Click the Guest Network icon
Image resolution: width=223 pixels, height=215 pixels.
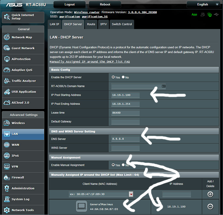coord(7,48)
